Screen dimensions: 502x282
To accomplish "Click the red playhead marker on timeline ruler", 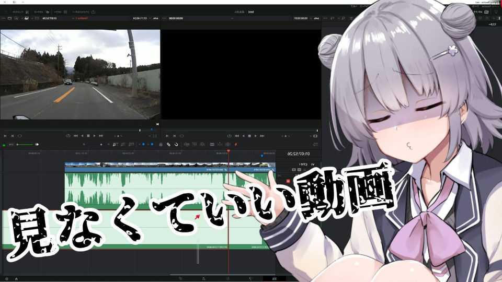I will [x=229, y=151].
